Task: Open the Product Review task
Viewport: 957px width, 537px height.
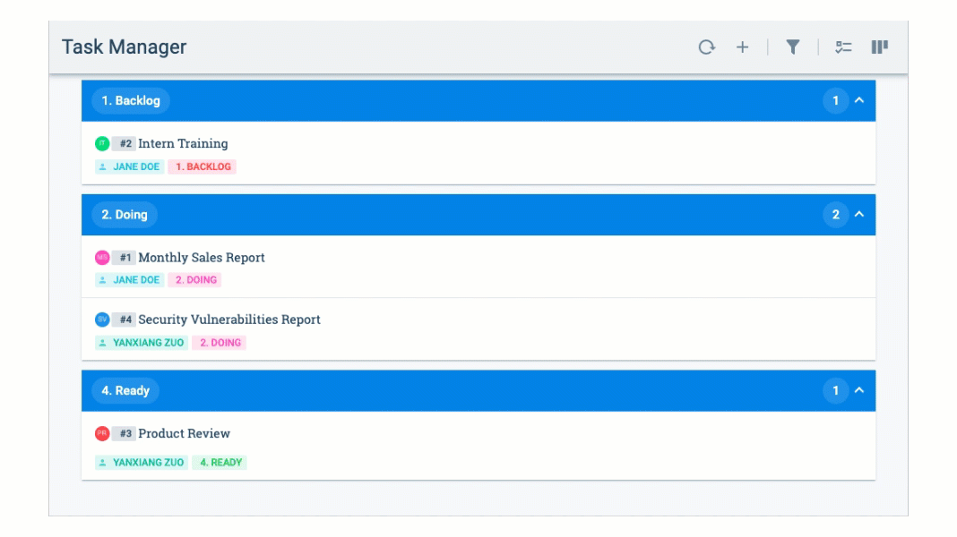Action: [184, 433]
